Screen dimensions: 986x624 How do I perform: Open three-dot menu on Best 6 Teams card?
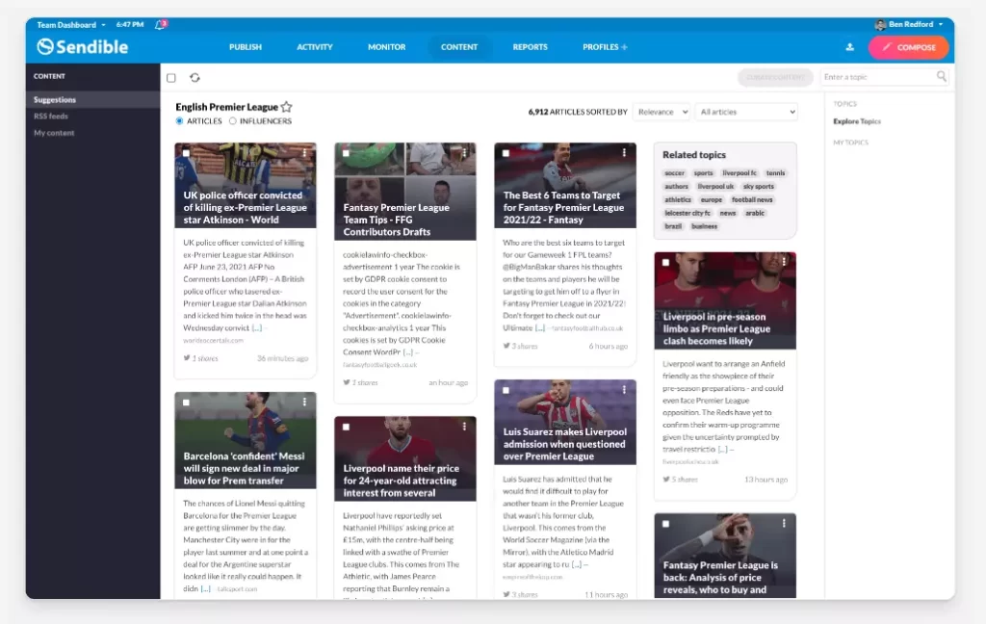[x=624, y=153]
